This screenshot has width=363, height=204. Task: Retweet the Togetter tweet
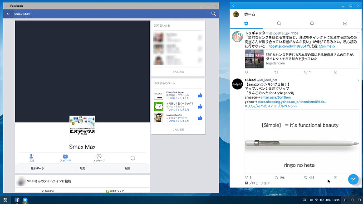click(276, 72)
